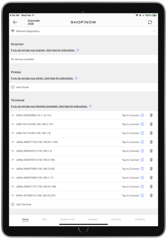Viewport: 168px width, 238px height.
Task: Click the Network Diagnostics label
Action: coord(28,31)
